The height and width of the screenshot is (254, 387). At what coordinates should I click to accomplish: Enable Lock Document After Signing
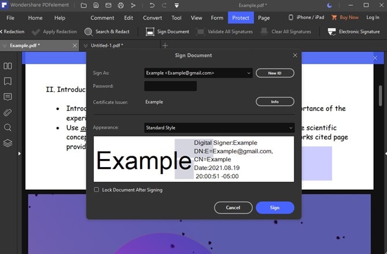96,190
